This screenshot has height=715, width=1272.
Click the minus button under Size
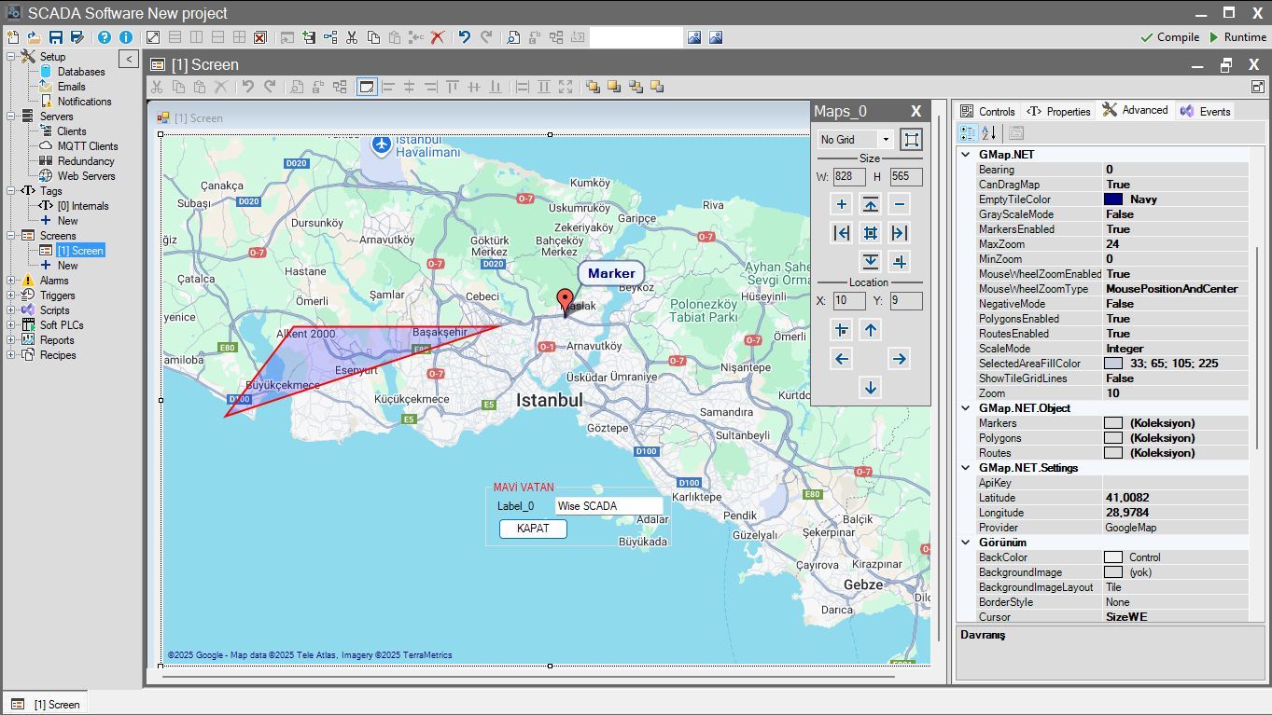point(899,204)
